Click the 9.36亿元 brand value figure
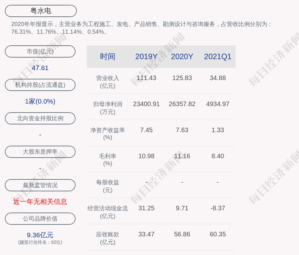 [x=40, y=235]
